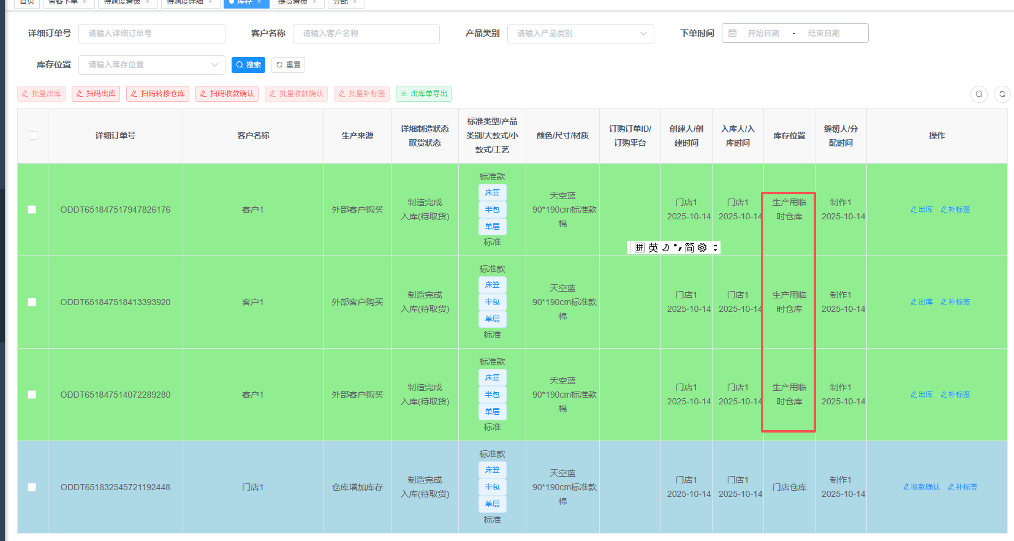1014x541 pixels.
Task: Click the circular search toggle icon above table
Action: click(x=978, y=94)
